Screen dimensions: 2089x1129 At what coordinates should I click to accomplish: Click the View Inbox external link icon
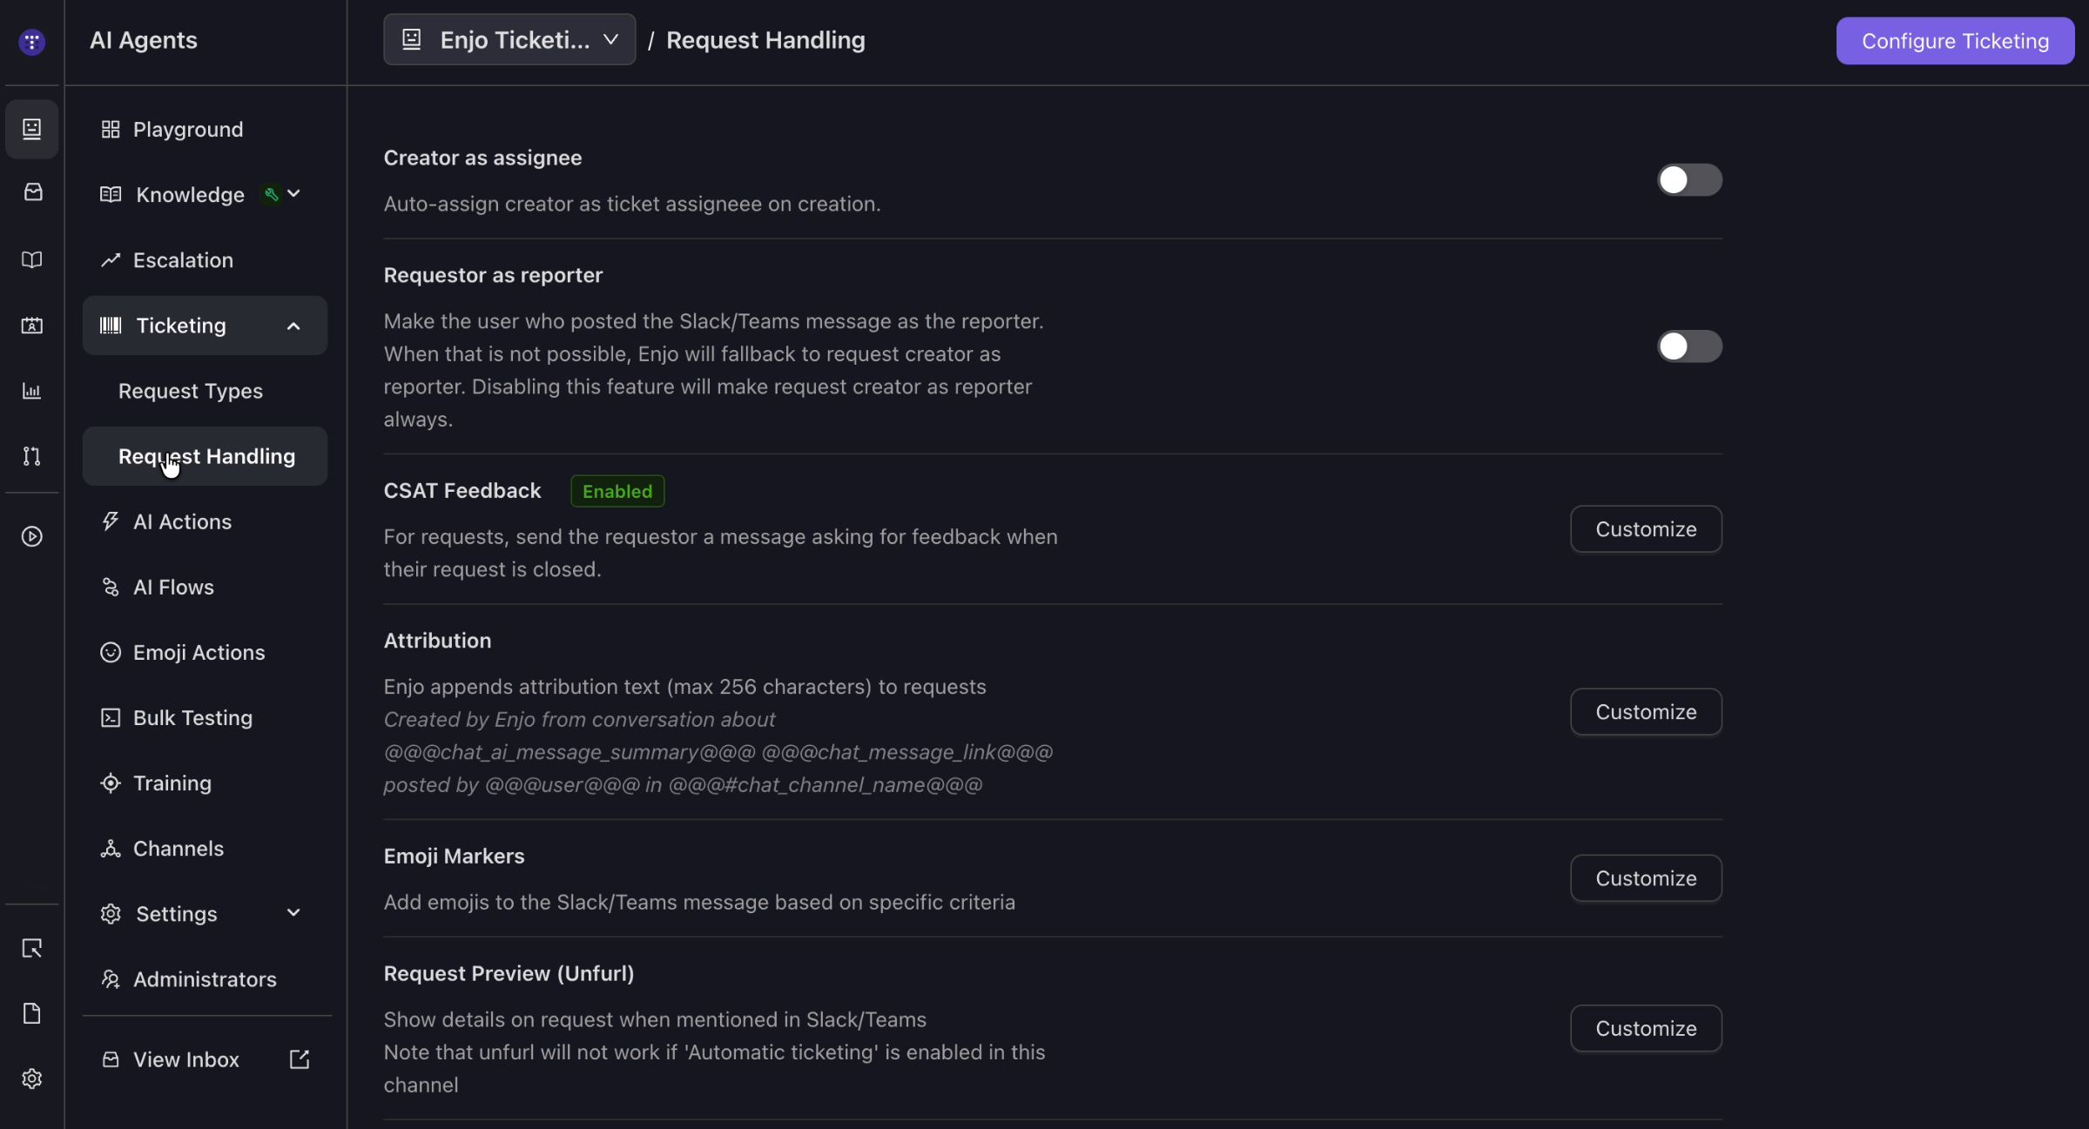(300, 1059)
